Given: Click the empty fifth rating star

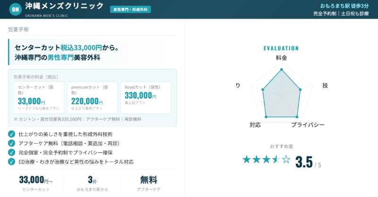Looking at the screenshot, I should click(x=286, y=159).
